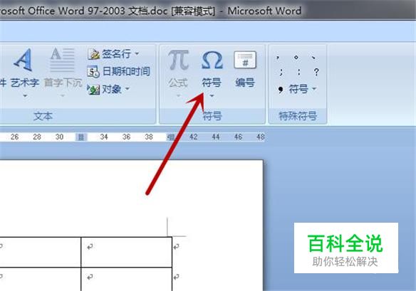Screen dimensions: 416x291
Task: Insert the comma special symbol
Action: (278, 57)
